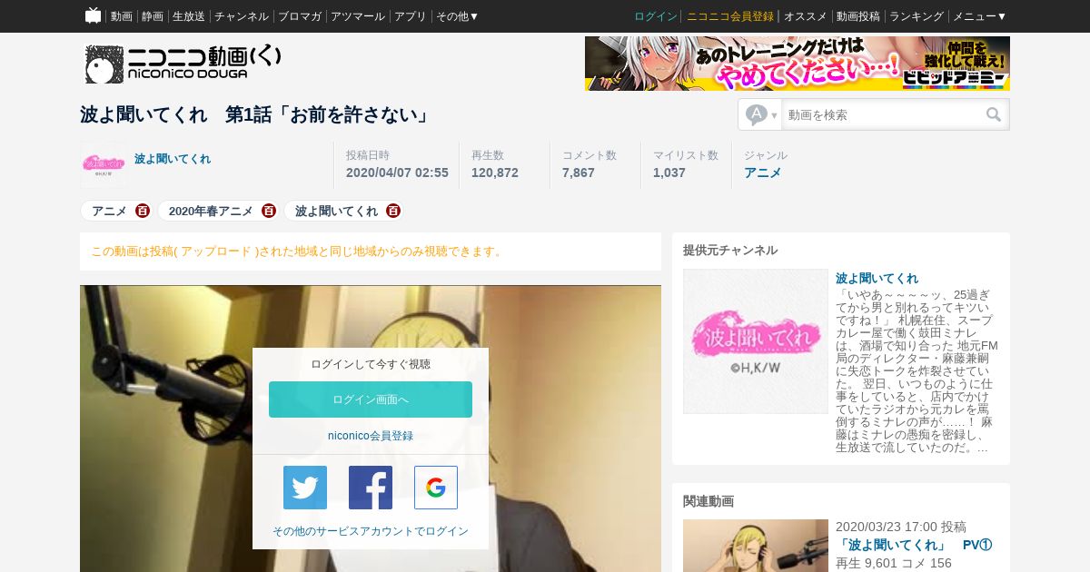The image size is (1090, 572).
Task: Click その他のサービスアカウントでログイン link
Action: [371, 531]
